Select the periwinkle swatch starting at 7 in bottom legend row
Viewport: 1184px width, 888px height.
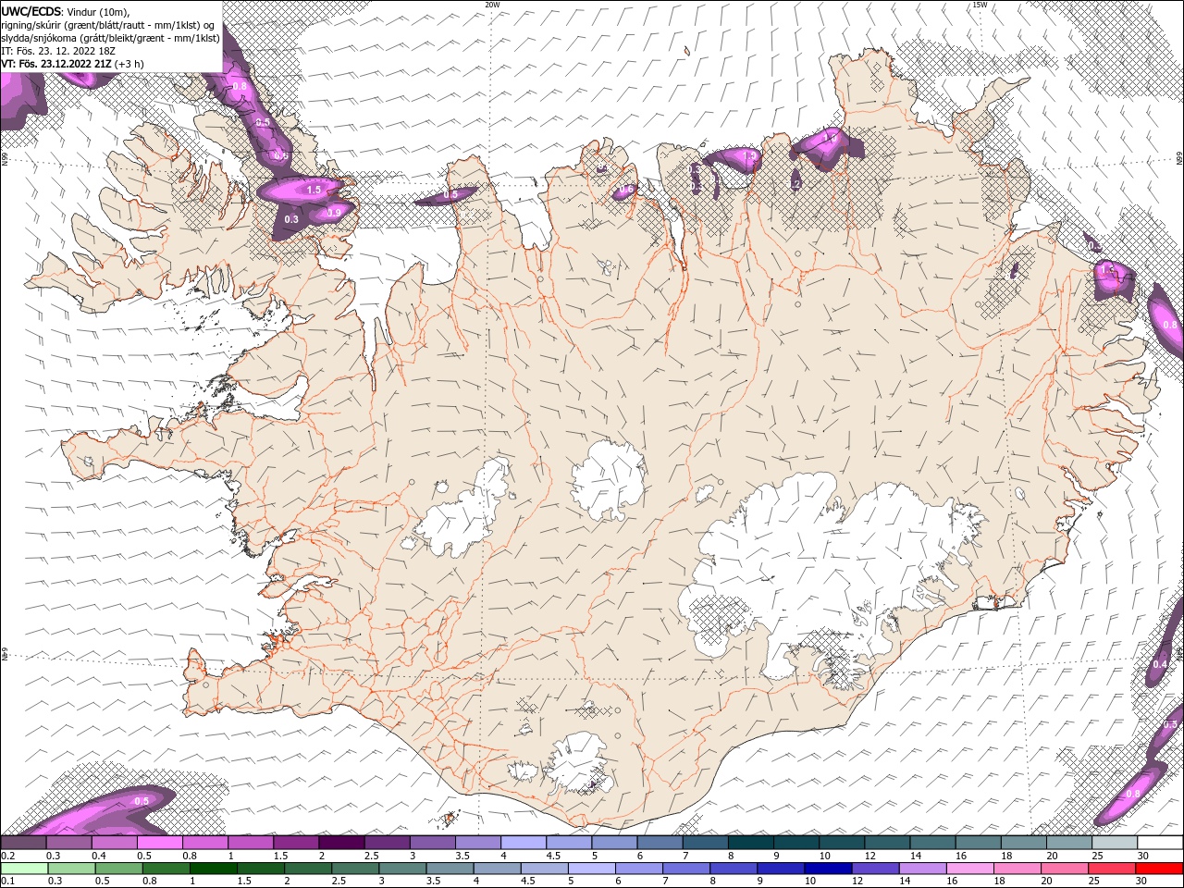tap(687, 869)
